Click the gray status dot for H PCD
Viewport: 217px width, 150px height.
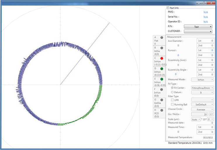pyautogui.click(x=162, y=110)
